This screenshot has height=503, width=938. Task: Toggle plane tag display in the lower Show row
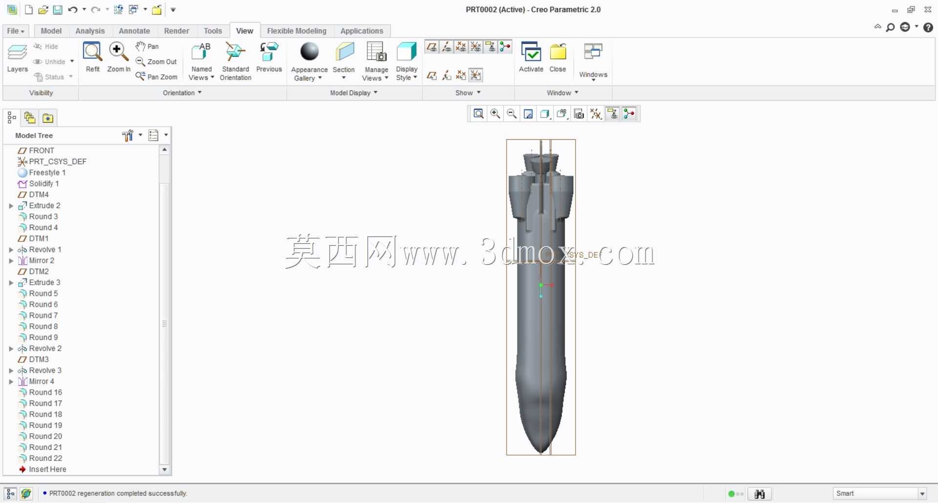432,75
